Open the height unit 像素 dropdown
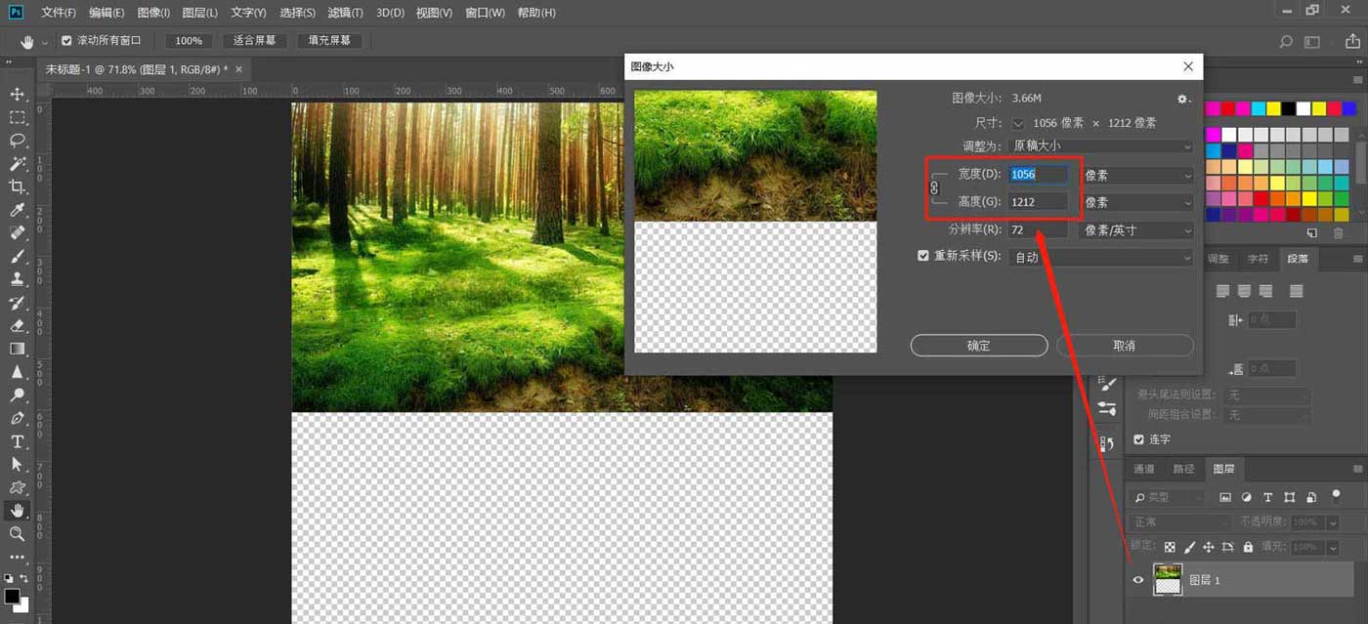This screenshot has width=1368, height=624. coord(1137,202)
